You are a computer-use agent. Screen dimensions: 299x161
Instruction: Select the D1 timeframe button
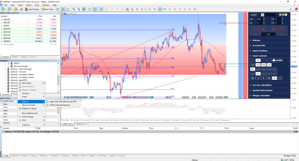click(180, 9)
